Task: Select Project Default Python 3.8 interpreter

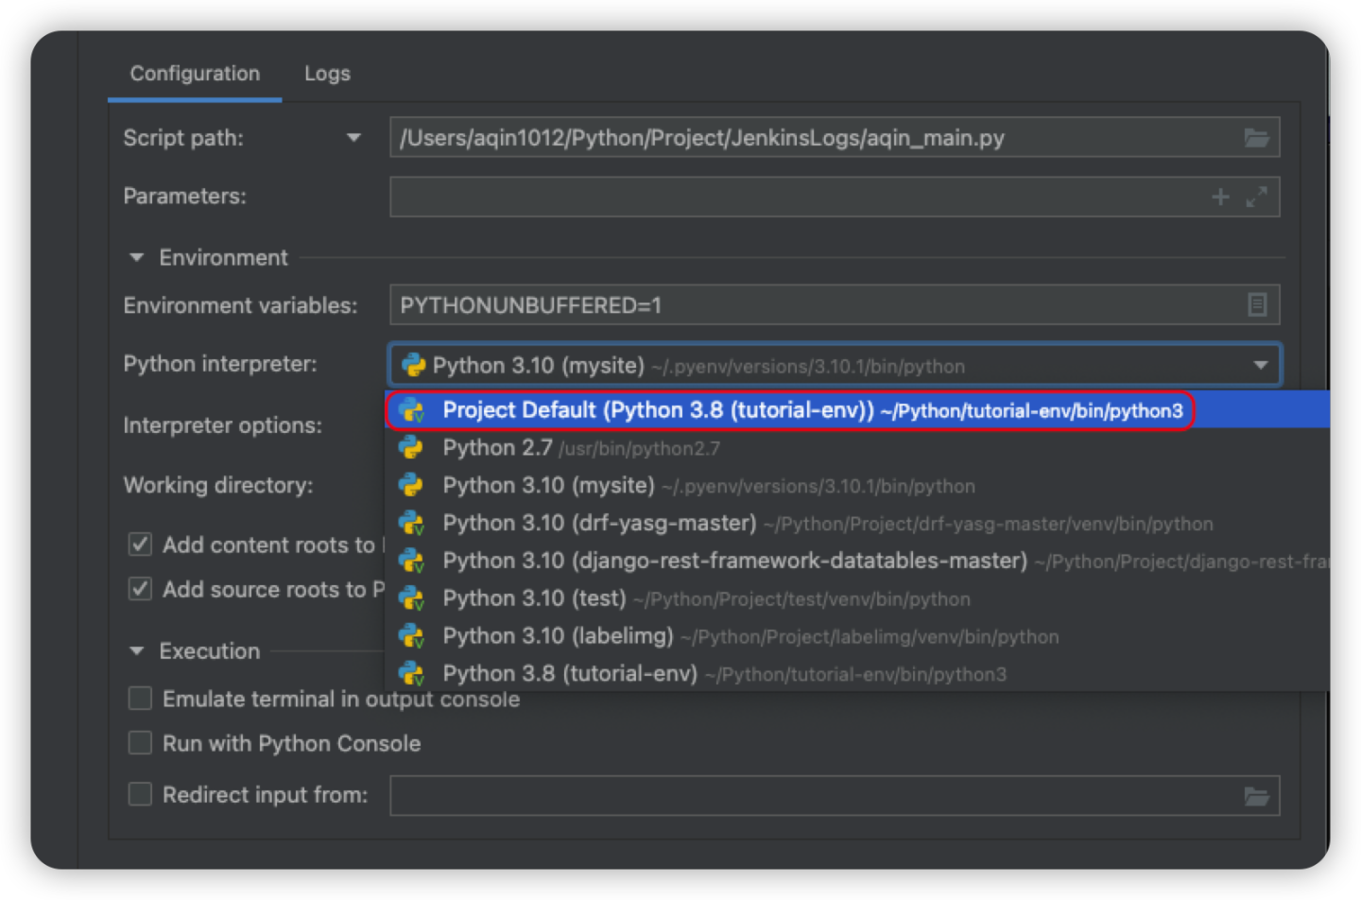Action: click(x=858, y=410)
